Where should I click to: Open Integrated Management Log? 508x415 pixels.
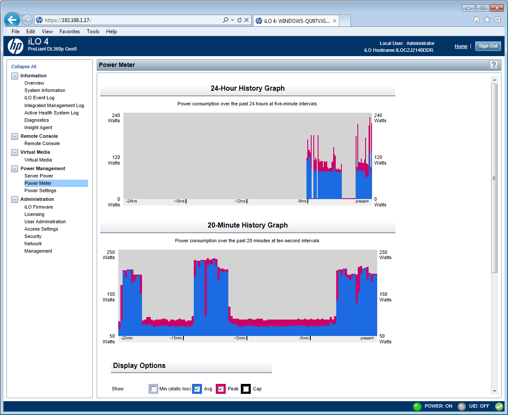(x=54, y=105)
